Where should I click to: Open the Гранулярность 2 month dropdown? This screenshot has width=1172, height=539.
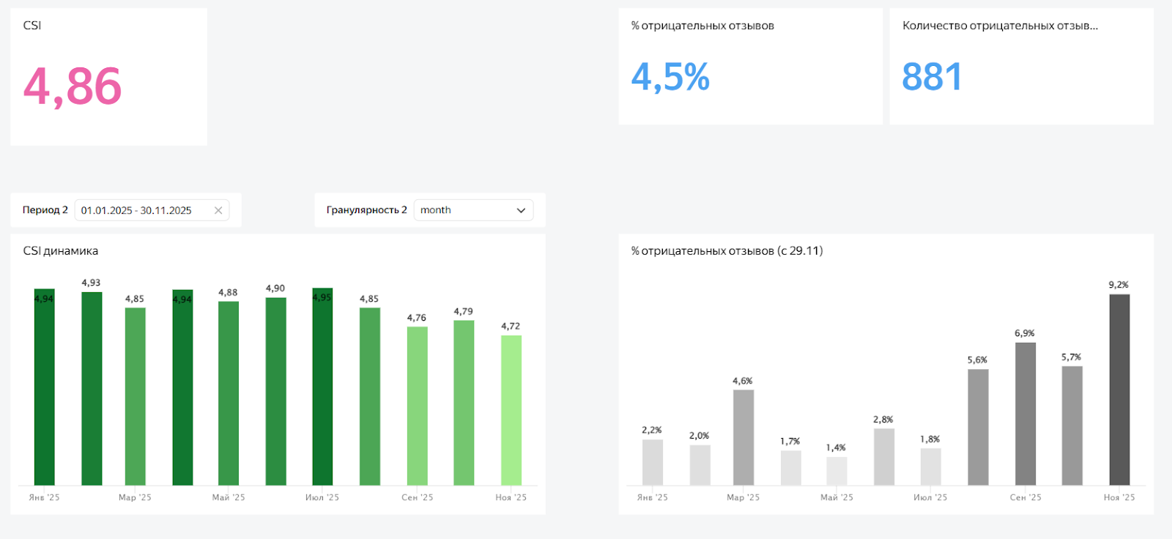[473, 210]
